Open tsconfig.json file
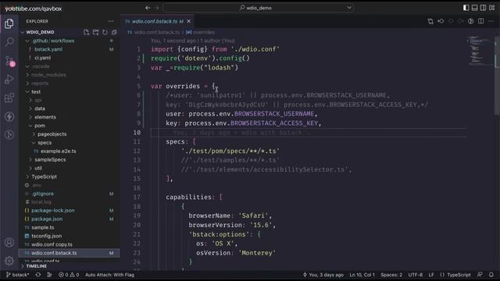This screenshot has width=500, height=281. coord(47,236)
